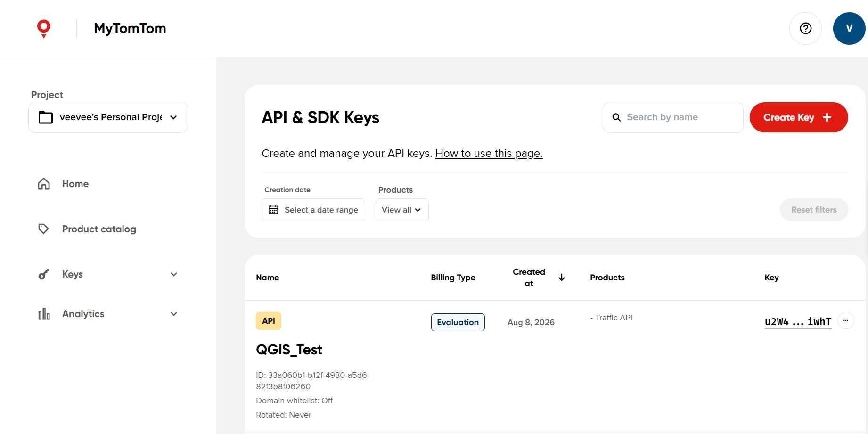Click the Evaluation billing badge
Image resolution: width=868 pixels, height=434 pixels.
click(458, 322)
